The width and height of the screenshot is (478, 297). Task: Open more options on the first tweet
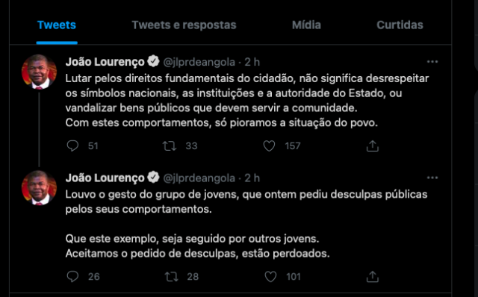432,61
